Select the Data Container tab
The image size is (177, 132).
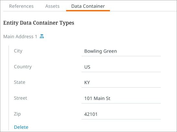(x=88, y=6)
